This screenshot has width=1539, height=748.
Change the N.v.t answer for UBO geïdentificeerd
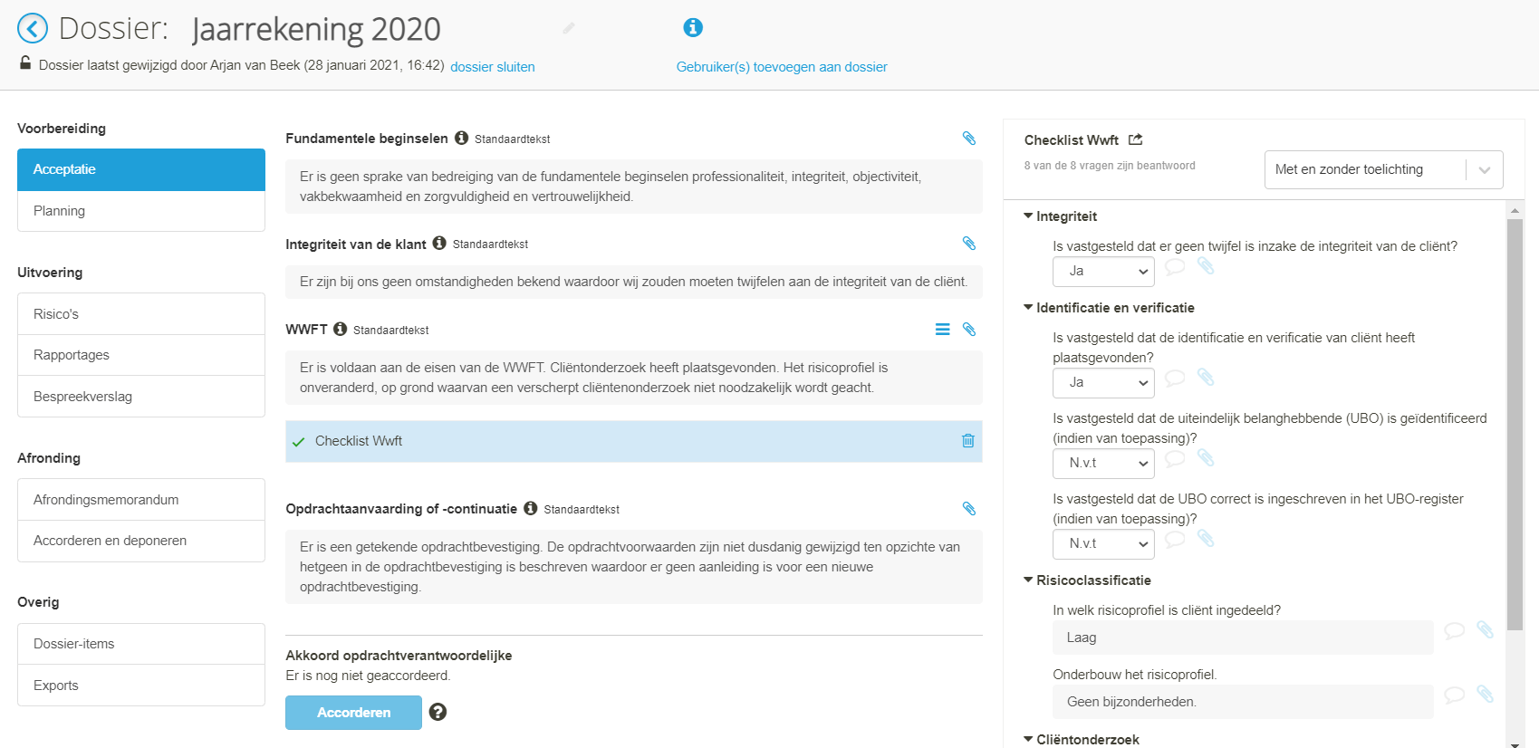[x=1103, y=464]
